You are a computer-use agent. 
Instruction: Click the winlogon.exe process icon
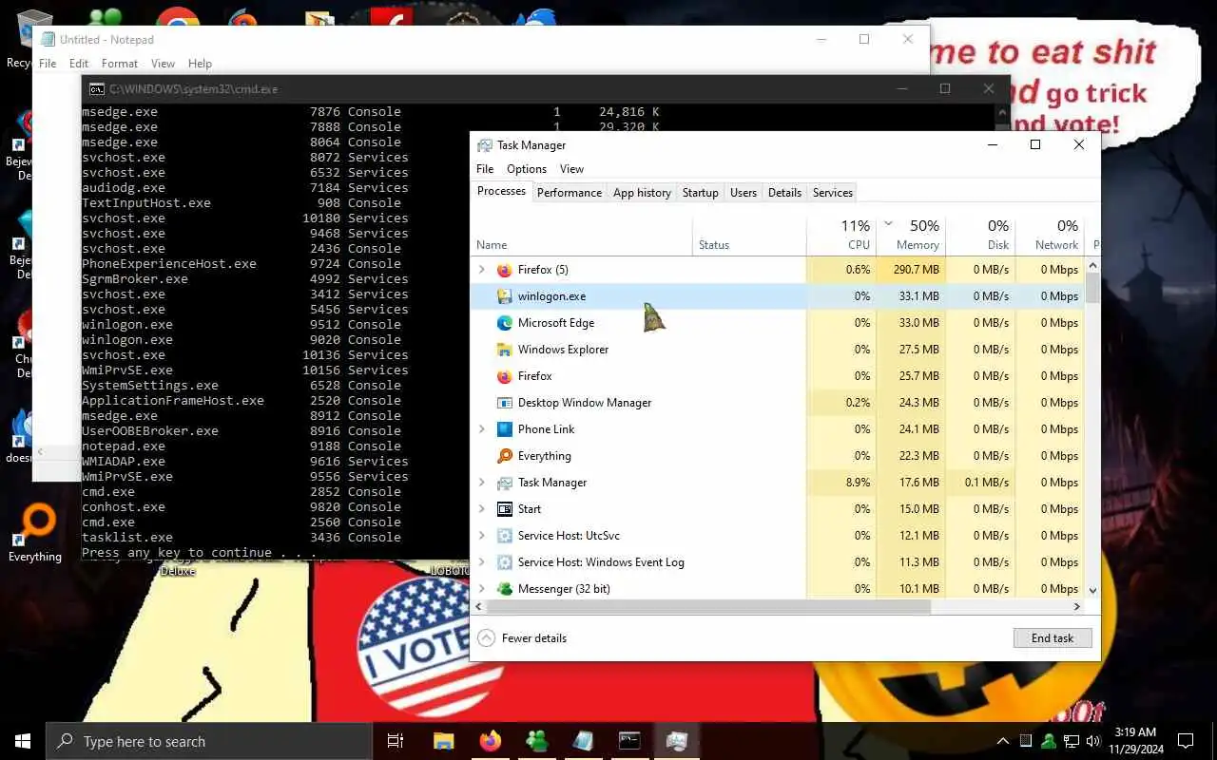coord(505,296)
